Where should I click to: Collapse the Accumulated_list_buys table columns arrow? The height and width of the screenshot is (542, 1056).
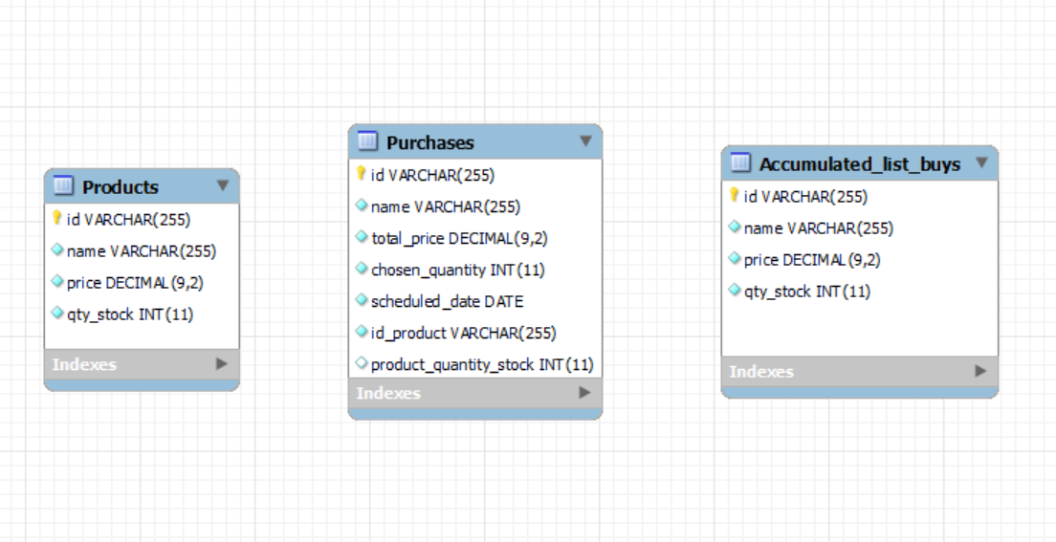click(x=982, y=163)
